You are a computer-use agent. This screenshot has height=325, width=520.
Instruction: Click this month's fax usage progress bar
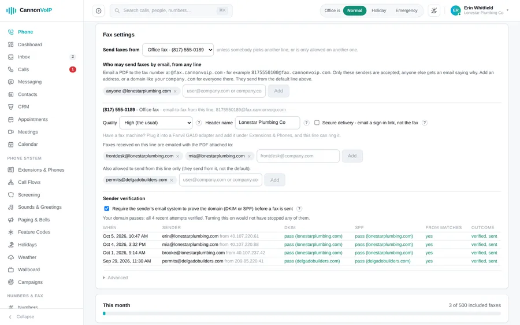point(302,313)
